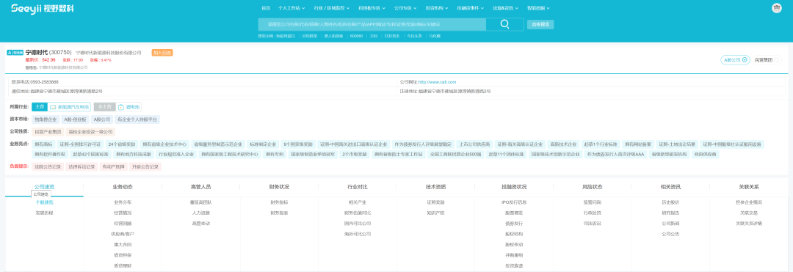The height and width of the screenshot is (272, 793).
Task: Open 股权结构 under 投融资状况
Action: click(x=514, y=234)
